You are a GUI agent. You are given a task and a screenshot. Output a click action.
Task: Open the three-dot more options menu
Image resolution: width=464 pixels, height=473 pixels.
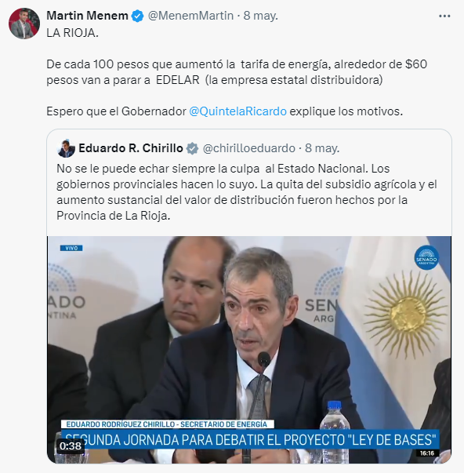pos(444,16)
